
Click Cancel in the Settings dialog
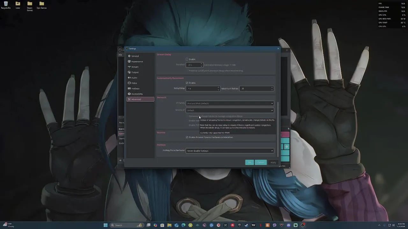point(261,163)
